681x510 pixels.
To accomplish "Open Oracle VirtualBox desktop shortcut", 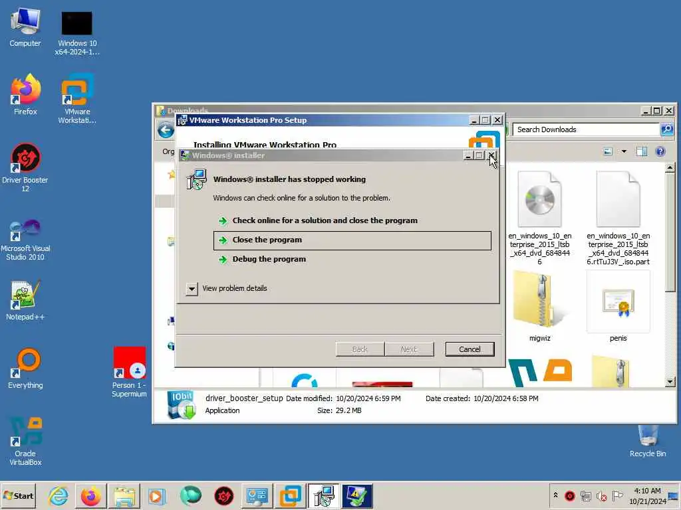I will tap(25, 441).
